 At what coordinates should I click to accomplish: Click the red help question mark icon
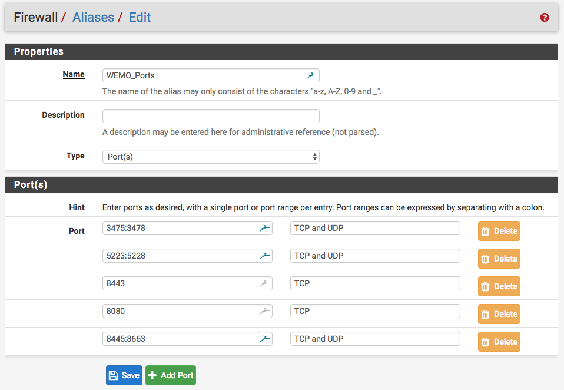coord(545,18)
